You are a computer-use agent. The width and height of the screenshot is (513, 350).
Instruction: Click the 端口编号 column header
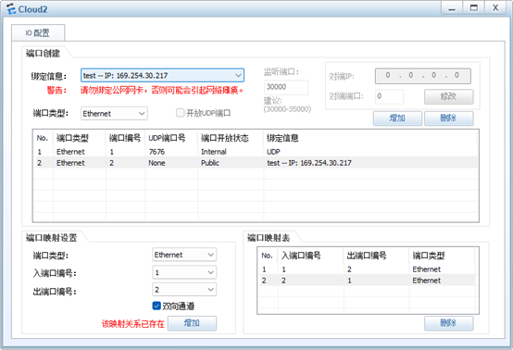[126, 138]
